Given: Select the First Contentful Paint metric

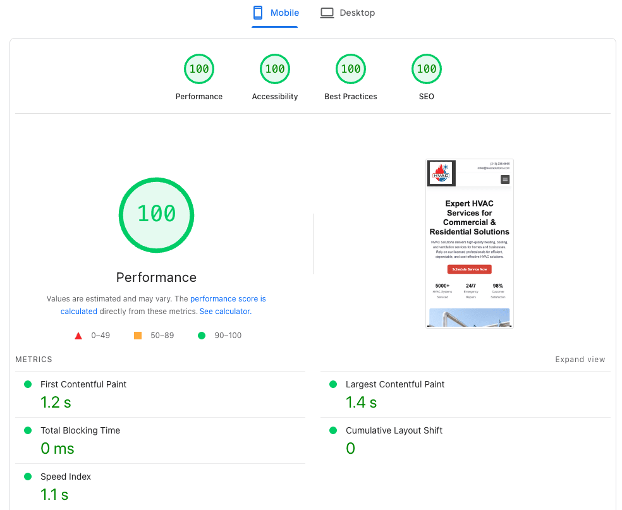Looking at the screenshot, I should click(83, 384).
